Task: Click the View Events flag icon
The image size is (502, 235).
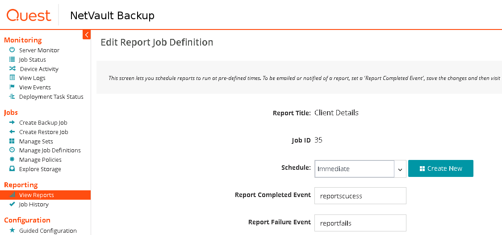Action: [x=12, y=87]
